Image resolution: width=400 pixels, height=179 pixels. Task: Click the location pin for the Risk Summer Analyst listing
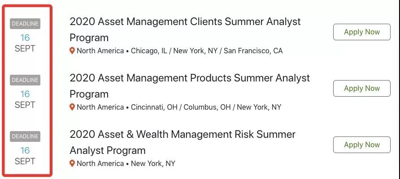click(x=72, y=164)
